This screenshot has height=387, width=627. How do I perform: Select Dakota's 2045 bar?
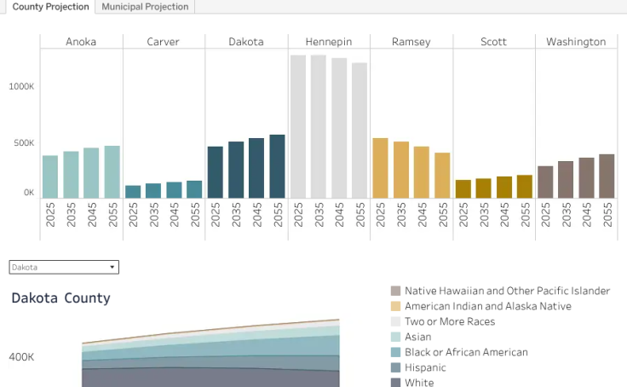coord(256,168)
